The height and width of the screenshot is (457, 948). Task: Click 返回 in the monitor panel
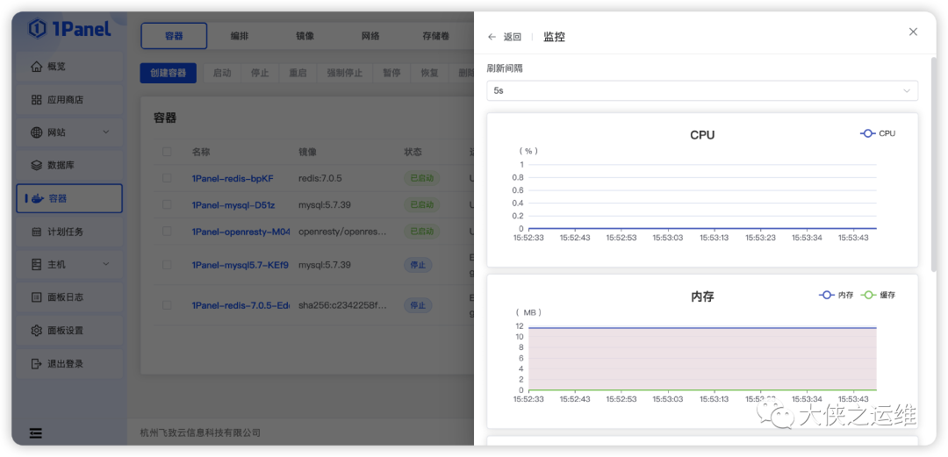click(512, 37)
